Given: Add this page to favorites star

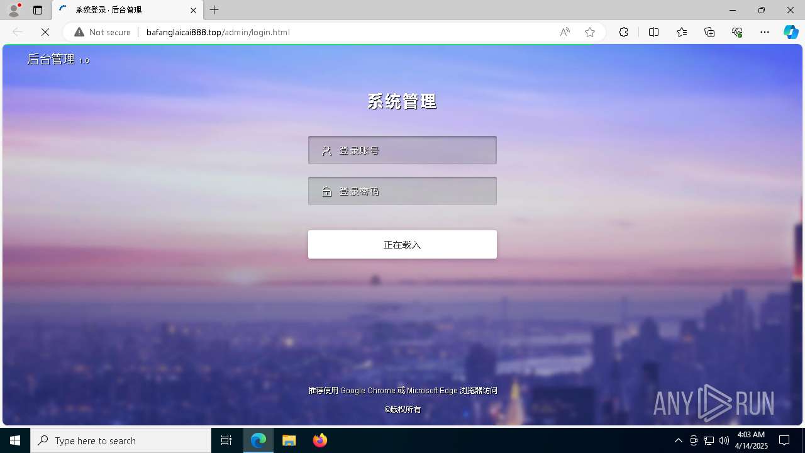Looking at the screenshot, I should click(590, 32).
